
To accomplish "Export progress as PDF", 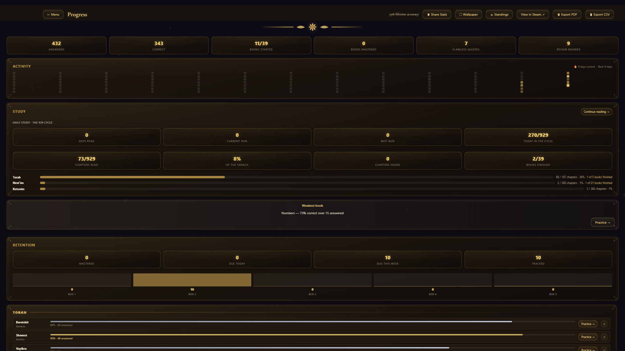I will (x=567, y=14).
